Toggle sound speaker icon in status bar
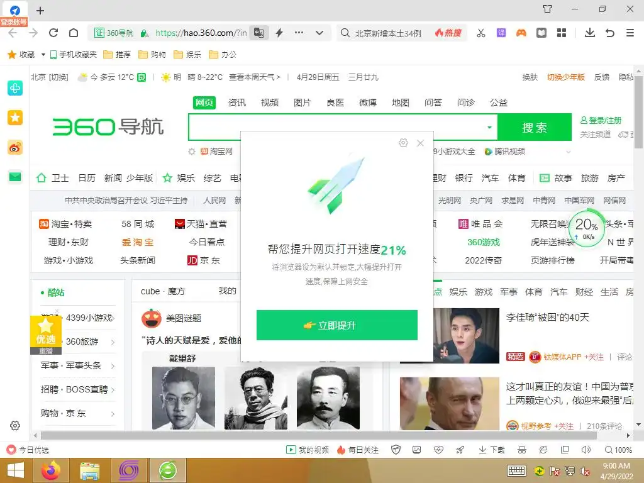The height and width of the screenshot is (483, 644). tap(586, 450)
